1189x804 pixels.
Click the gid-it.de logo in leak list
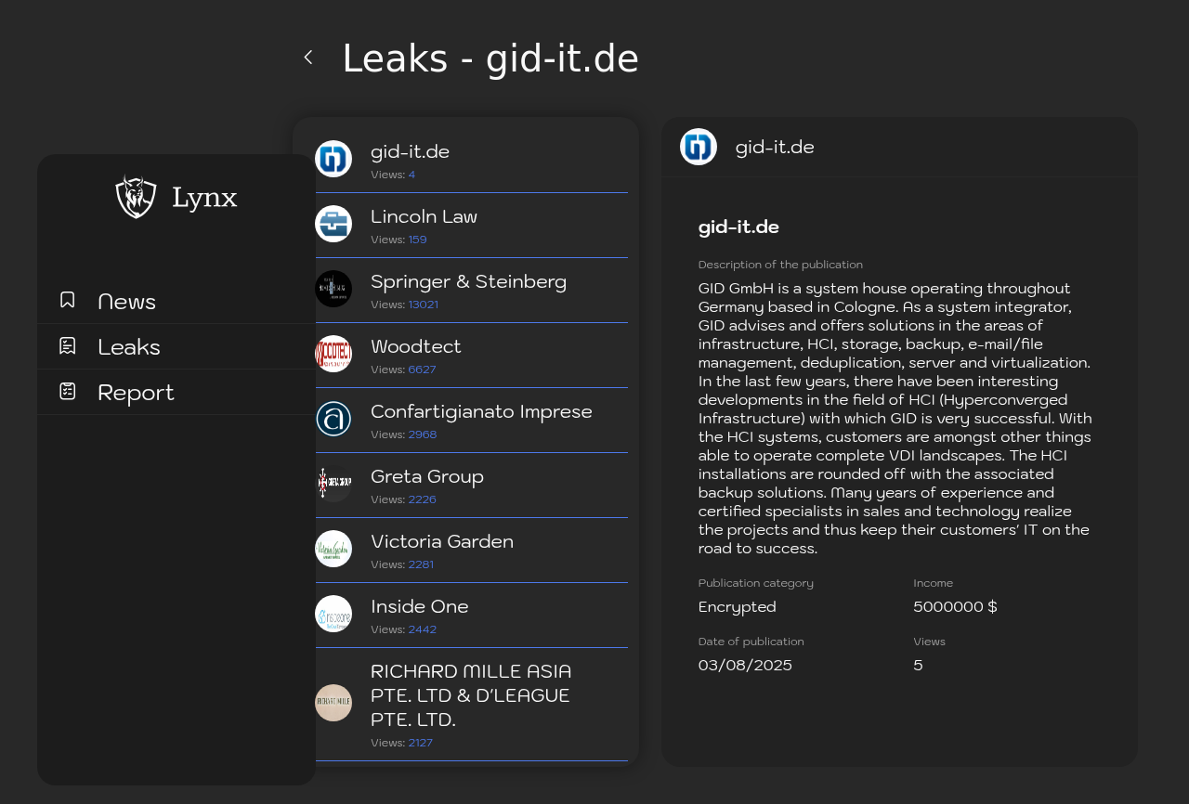333,159
